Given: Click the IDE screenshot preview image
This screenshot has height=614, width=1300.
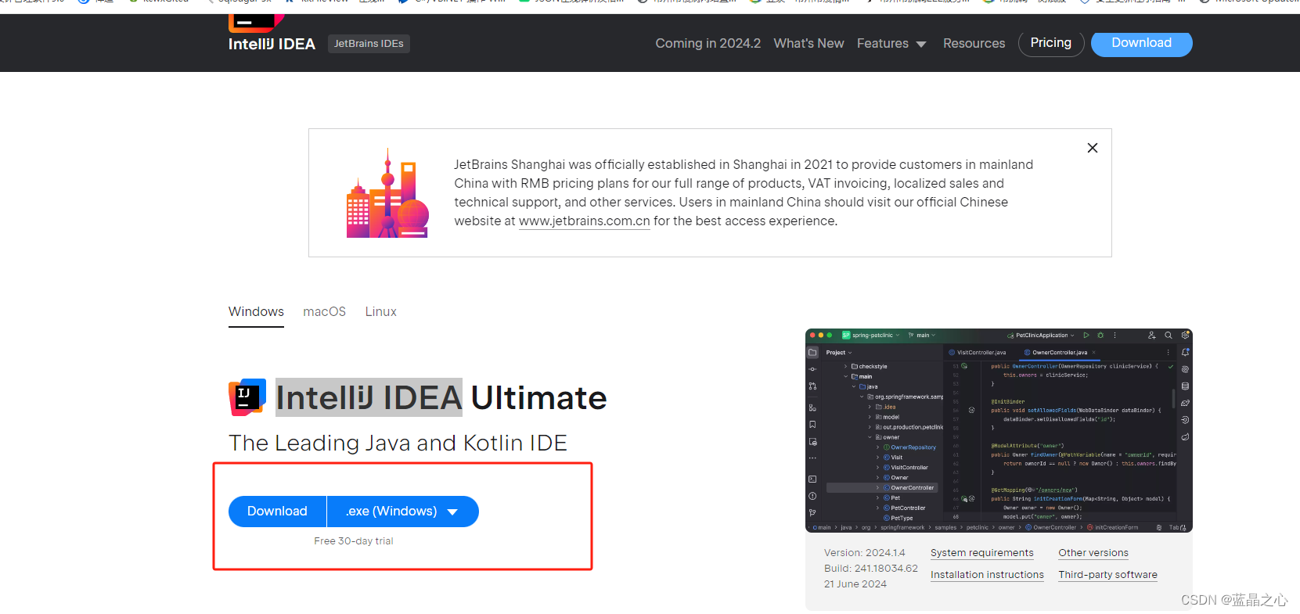Looking at the screenshot, I should pos(999,431).
